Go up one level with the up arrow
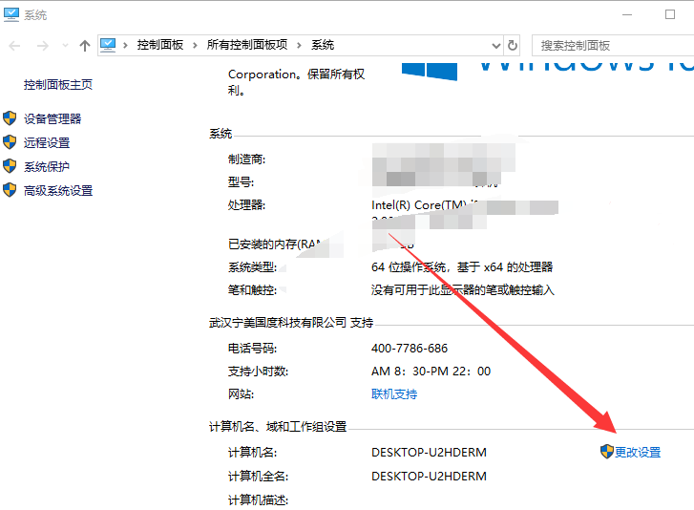The height and width of the screenshot is (510, 694). coord(85,45)
